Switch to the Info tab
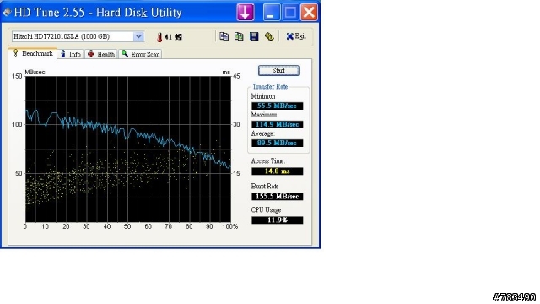Screen dimensions: 540x304 pyautogui.click(x=71, y=54)
